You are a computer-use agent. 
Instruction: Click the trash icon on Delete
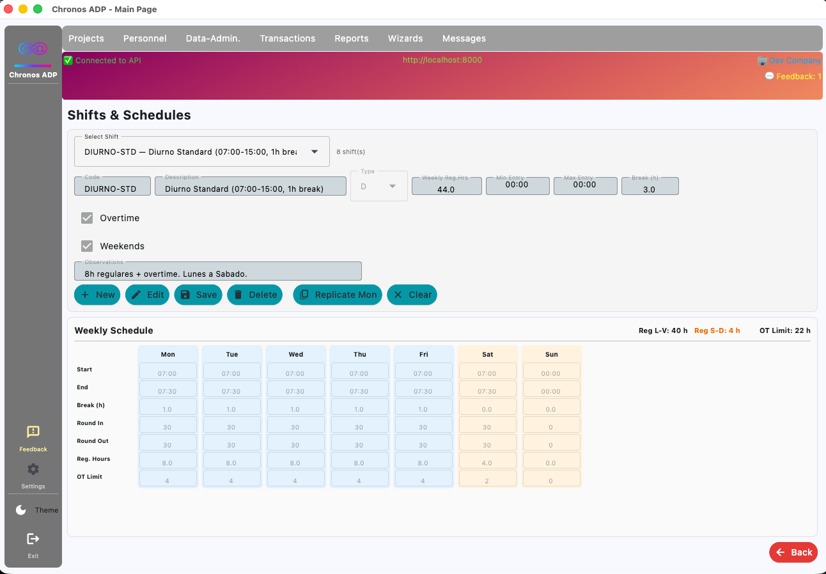[x=238, y=295]
